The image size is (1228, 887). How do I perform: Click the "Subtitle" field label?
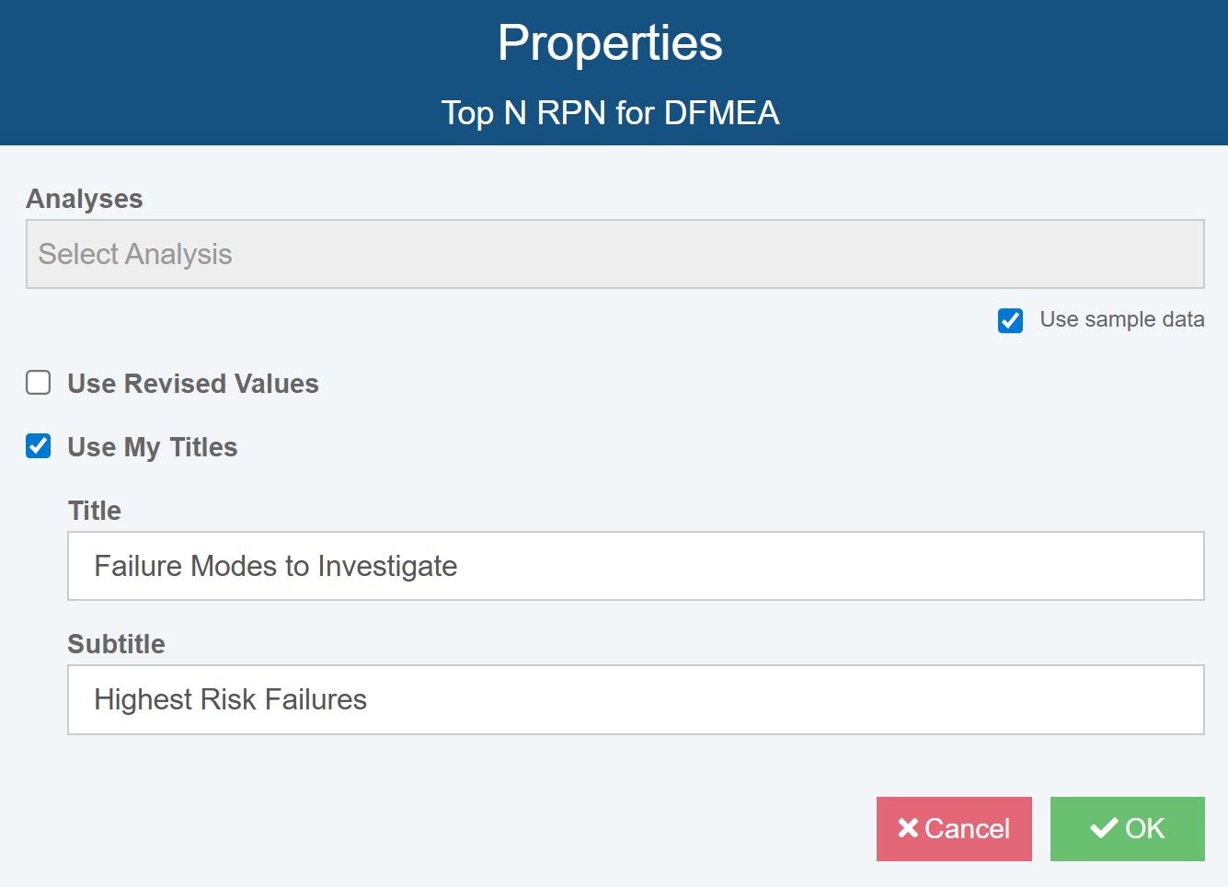(117, 644)
